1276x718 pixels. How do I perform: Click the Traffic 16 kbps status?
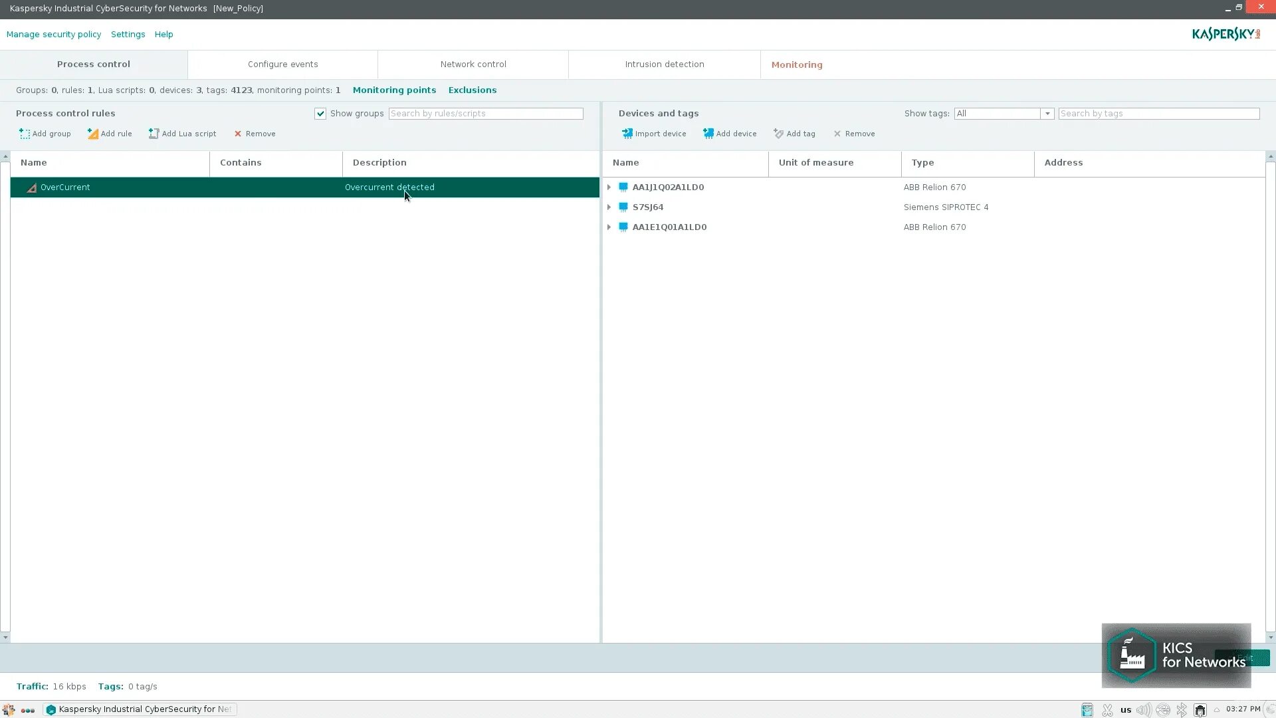click(51, 686)
